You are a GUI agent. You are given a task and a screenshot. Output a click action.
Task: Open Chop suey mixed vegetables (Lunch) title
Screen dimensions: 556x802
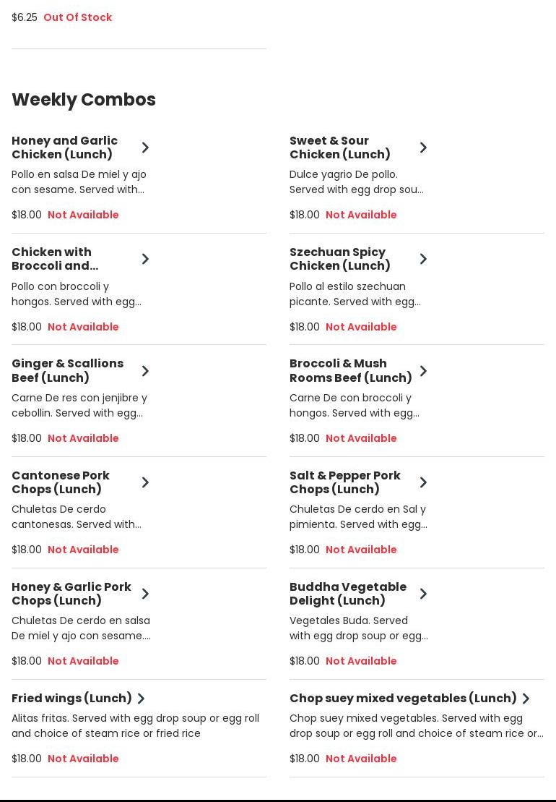pyautogui.click(x=403, y=698)
